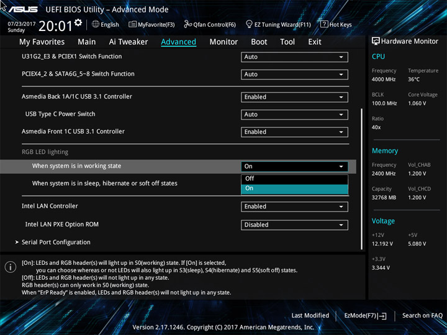
Task: Click the Hardware Monitor display icon
Action: pos(376,41)
